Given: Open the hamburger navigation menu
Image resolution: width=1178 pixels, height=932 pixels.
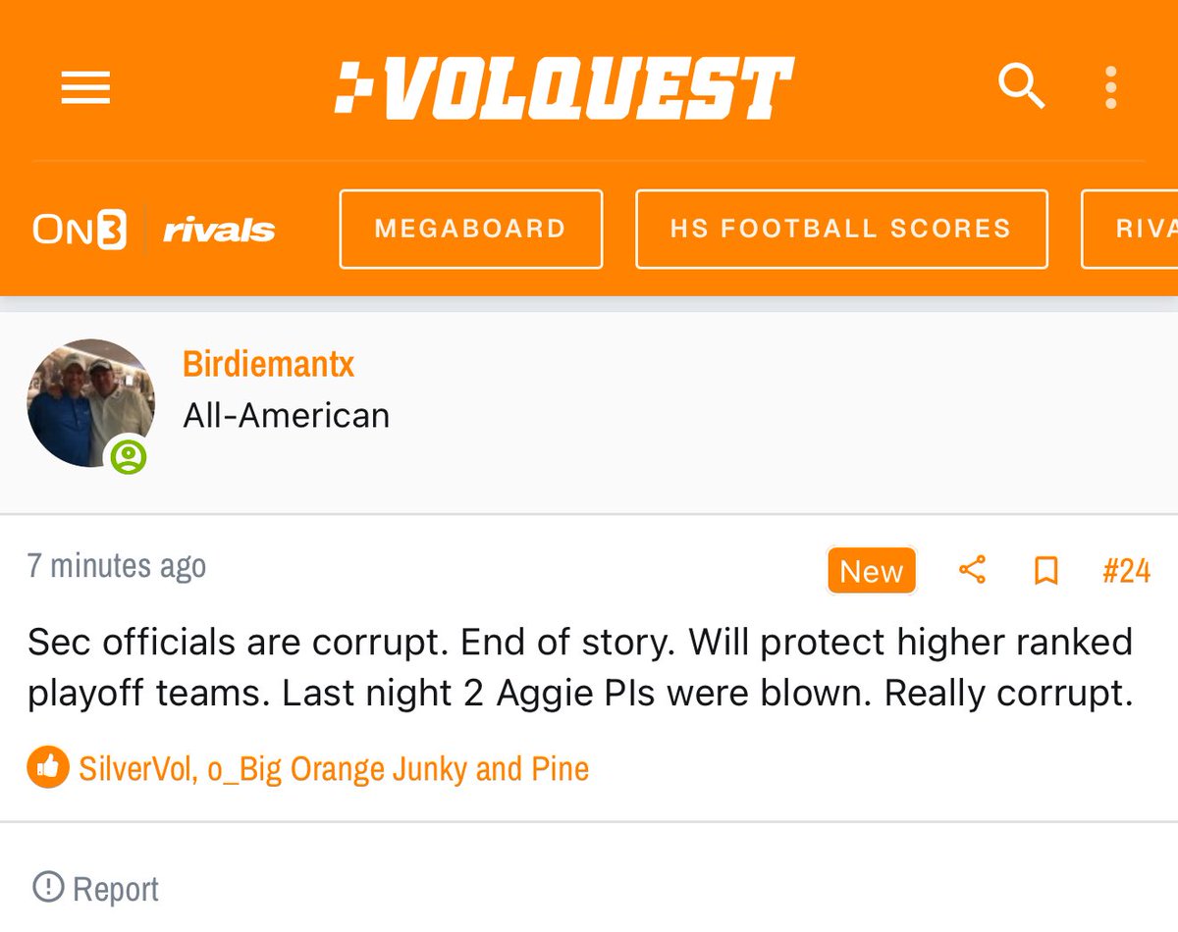Looking at the screenshot, I should 85,89.
